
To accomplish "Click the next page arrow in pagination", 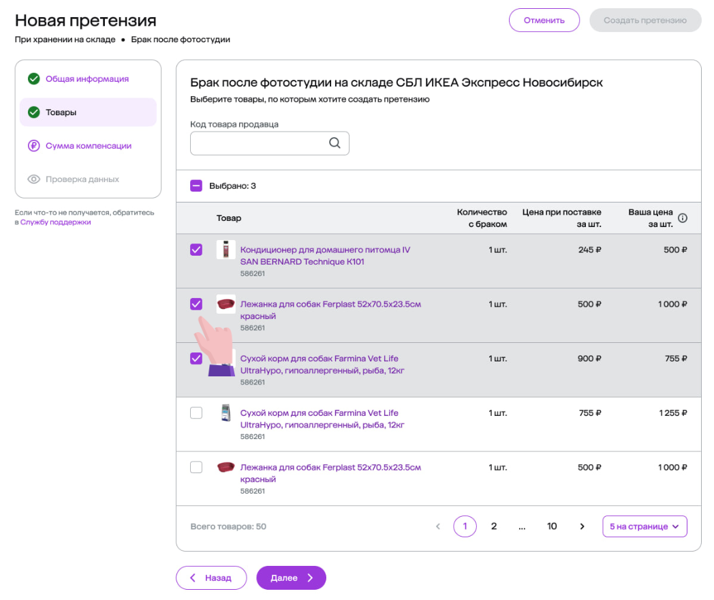I will pyautogui.click(x=582, y=526).
